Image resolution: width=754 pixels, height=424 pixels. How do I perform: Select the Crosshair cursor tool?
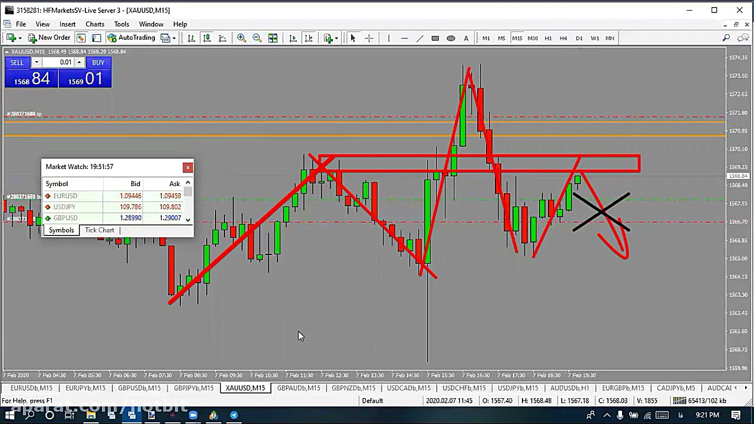[x=369, y=38]
